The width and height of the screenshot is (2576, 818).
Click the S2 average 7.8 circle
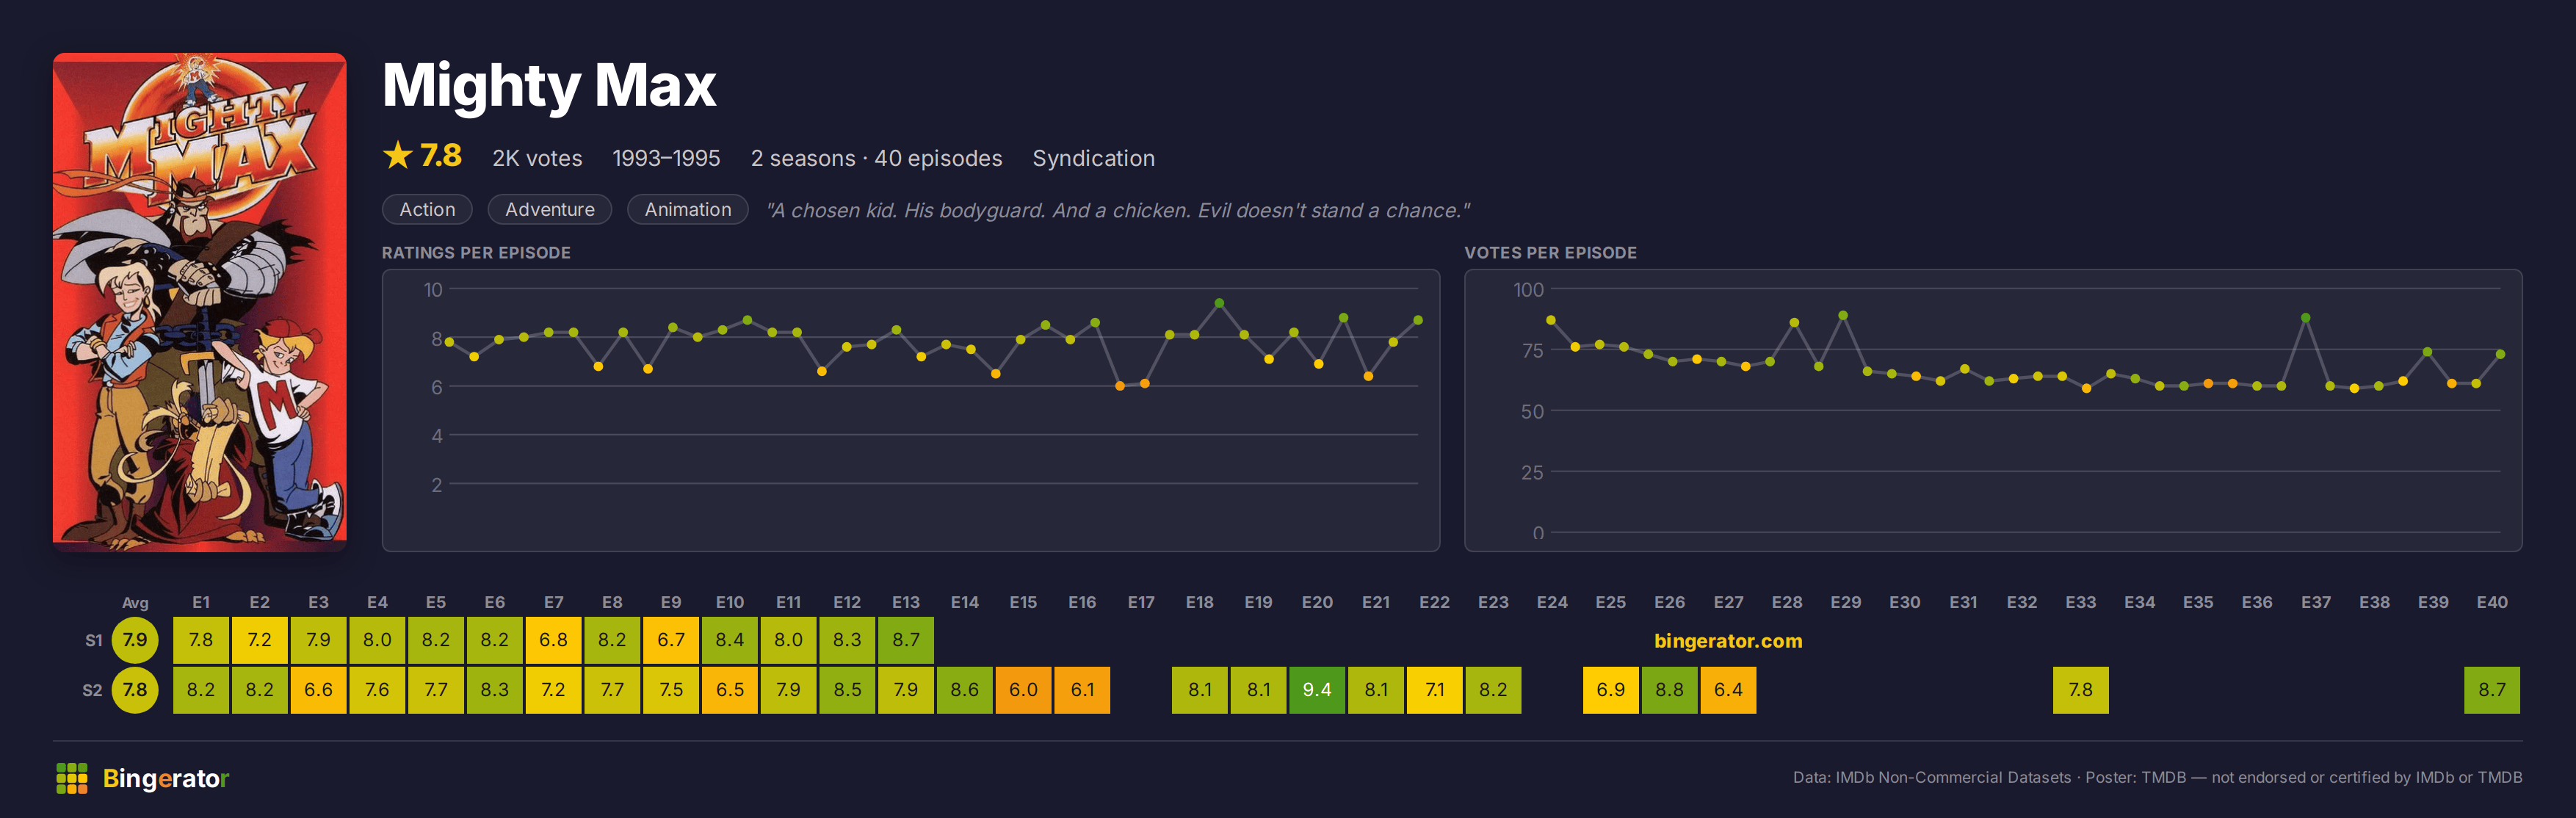tap(135, 690)
